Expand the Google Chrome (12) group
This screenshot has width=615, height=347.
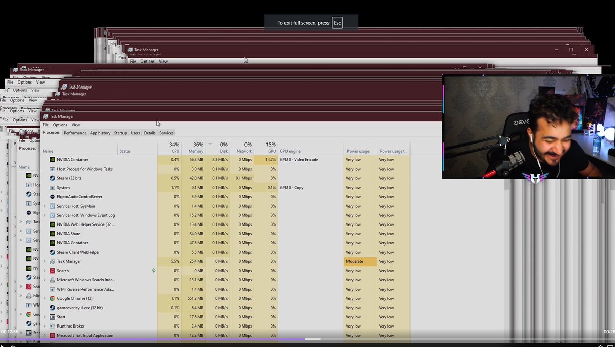[45, 298]
